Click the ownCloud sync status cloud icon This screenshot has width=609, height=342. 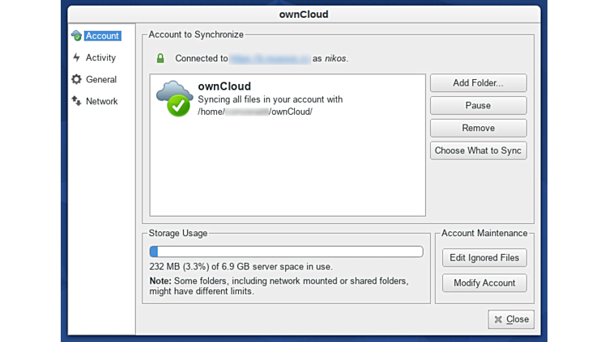pos(174,99)
